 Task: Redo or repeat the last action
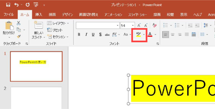(x=28, y=5)
